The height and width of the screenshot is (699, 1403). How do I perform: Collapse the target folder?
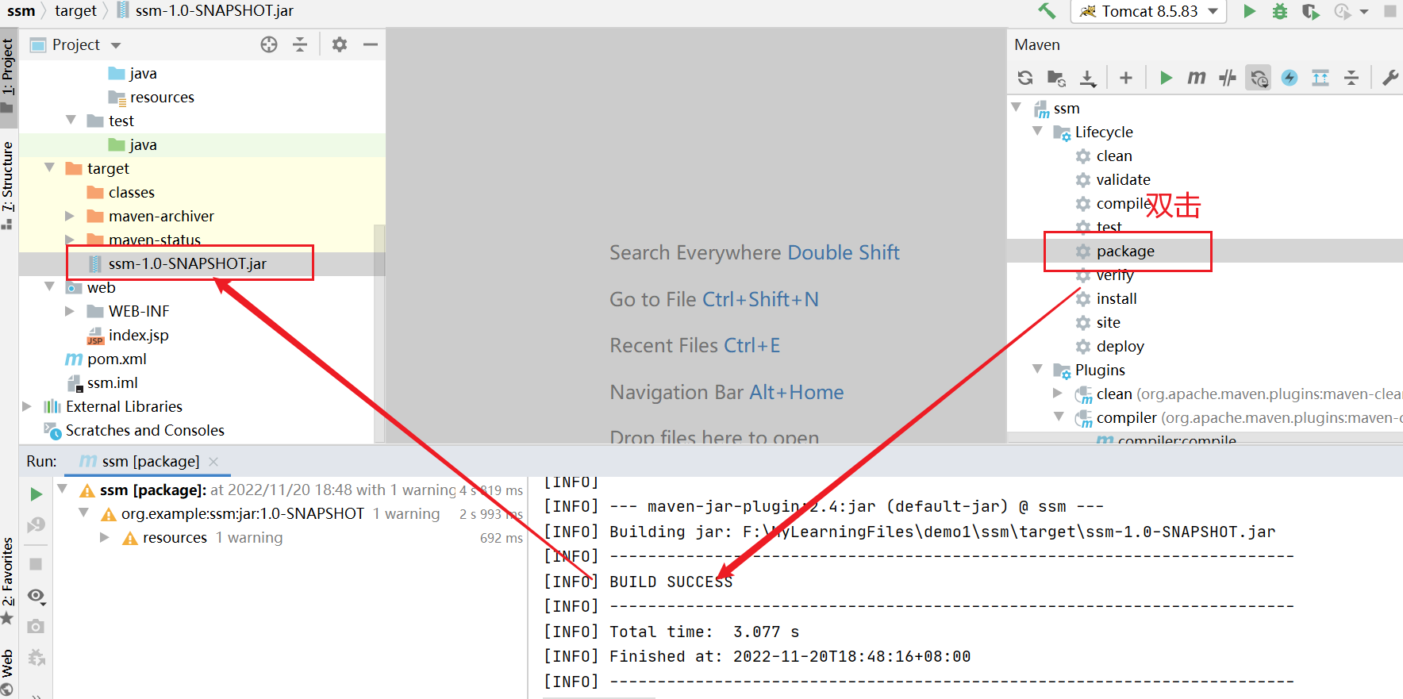[x=49, y=167]
